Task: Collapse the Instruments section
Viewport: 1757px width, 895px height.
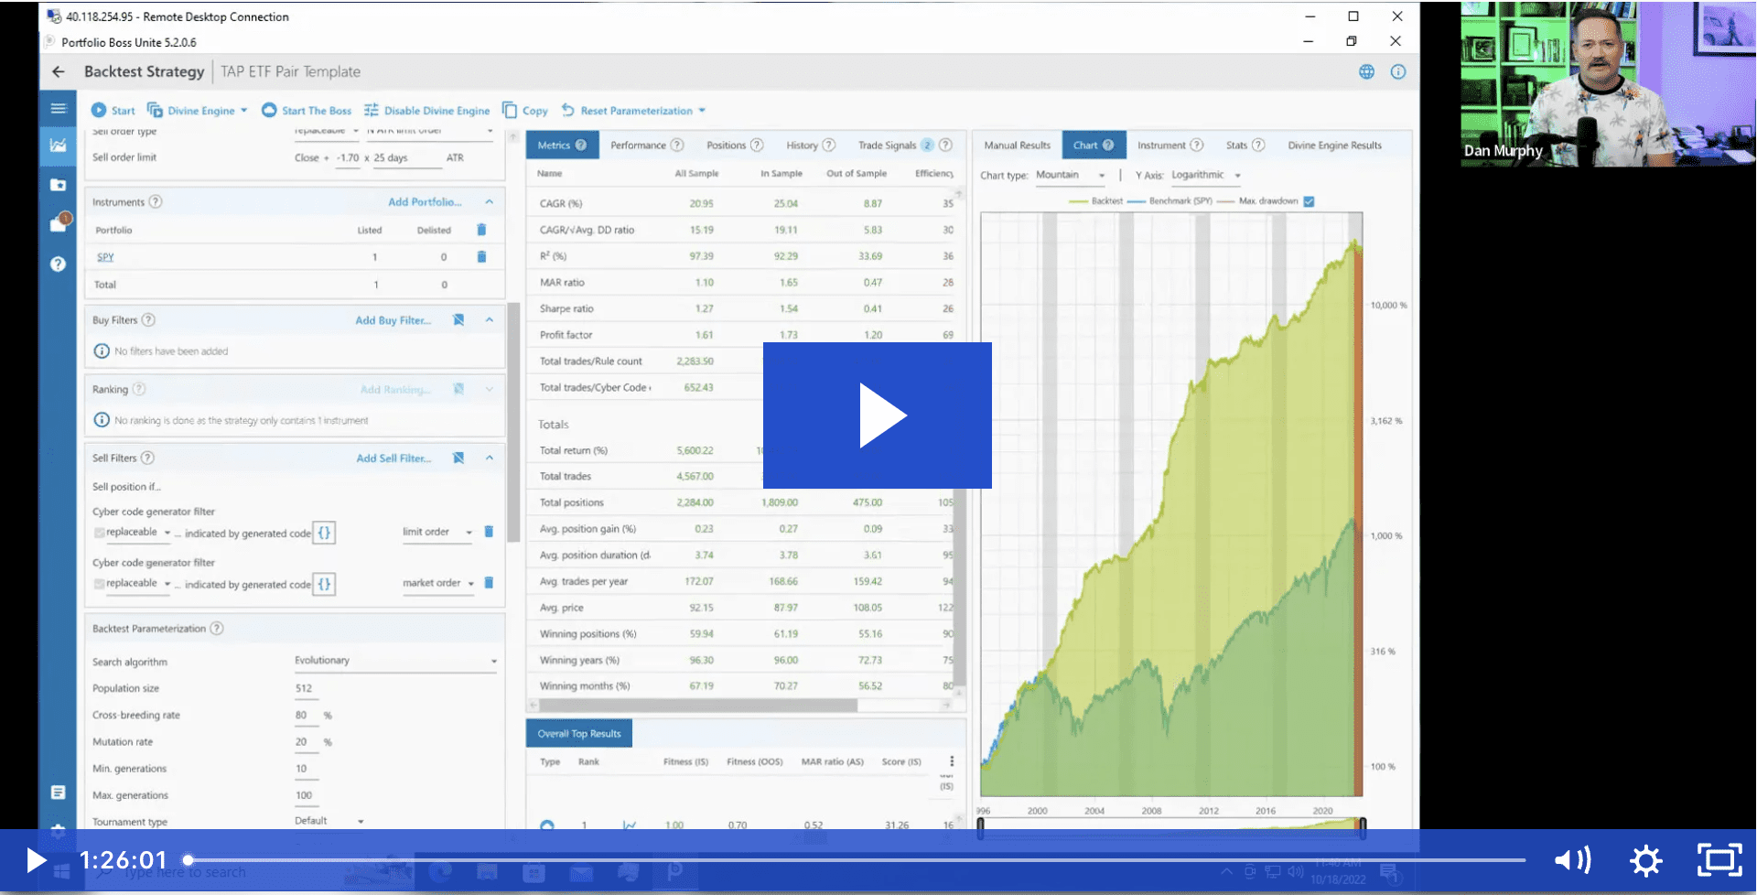Action: pyautogui.click(x=489, y=201)
